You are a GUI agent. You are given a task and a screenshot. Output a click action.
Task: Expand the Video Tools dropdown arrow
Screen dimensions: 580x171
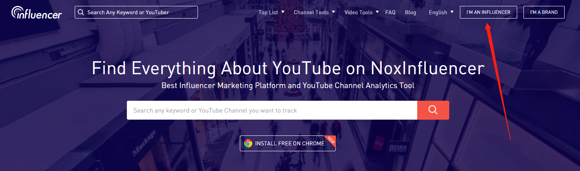pos(377,12)
